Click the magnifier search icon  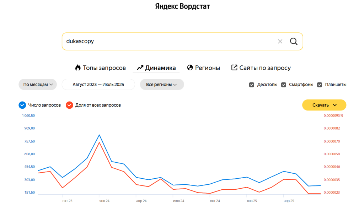(294, 41)
